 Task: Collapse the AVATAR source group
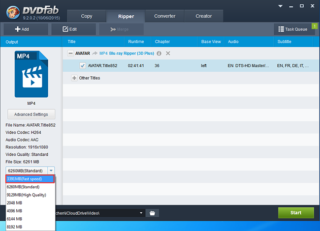pyautogui.click(x=70, y=54)
